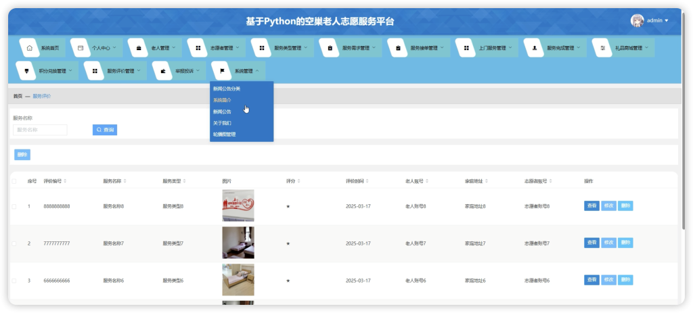Image resolution: width=693 pixels, height=313 pixels.
Task: Click the briefcase icon of 老人管理
Action: 138,48
